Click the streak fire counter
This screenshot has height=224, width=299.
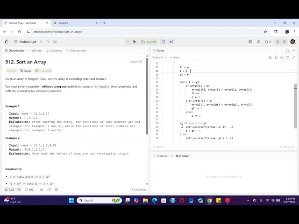[268, 42]
